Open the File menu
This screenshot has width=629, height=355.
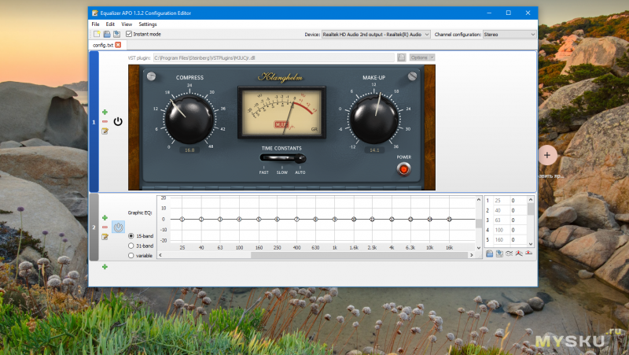pos(95,24)
